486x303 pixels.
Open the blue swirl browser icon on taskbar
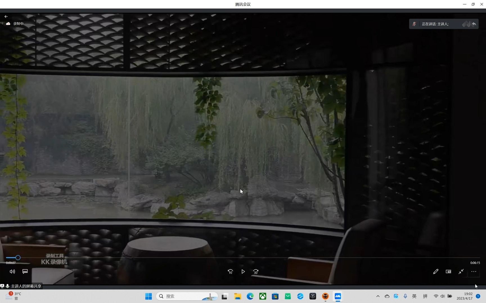pos(300,296)
